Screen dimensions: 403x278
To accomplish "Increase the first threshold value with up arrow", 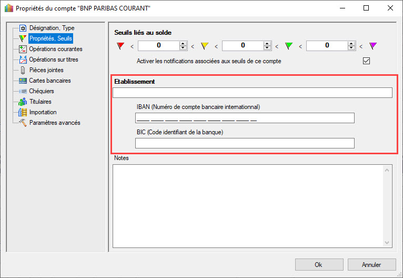I will pyautogui.click(x=183, y=44).
